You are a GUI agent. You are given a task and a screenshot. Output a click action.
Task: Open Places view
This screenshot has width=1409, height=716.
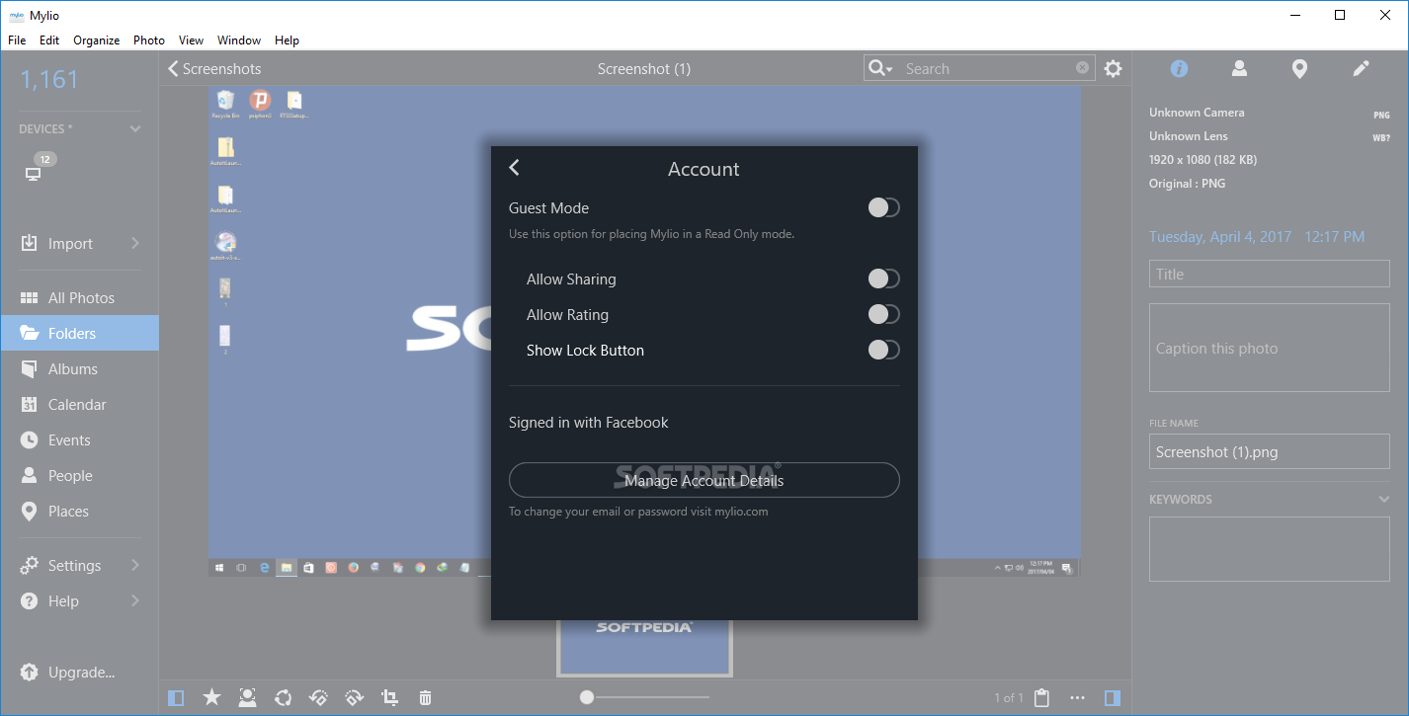coord(79,511)
